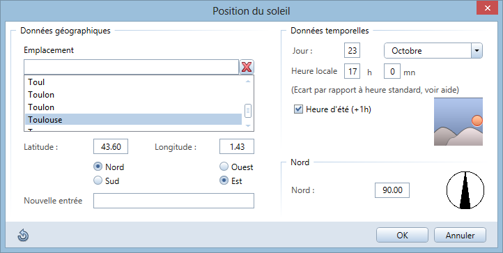The height and width of the screenshot is (253, 503).
Task: Click the Annuler button
Action: pyautogui.click(x=460, y=236)
